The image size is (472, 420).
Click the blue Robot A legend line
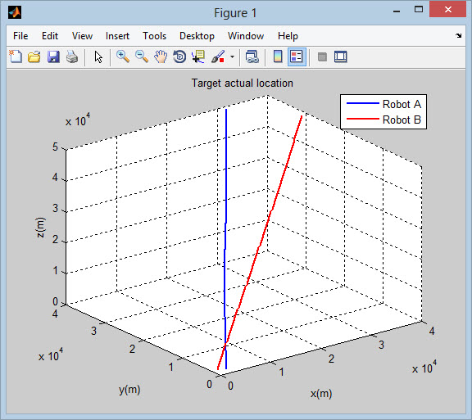click(x=362, y=103)
